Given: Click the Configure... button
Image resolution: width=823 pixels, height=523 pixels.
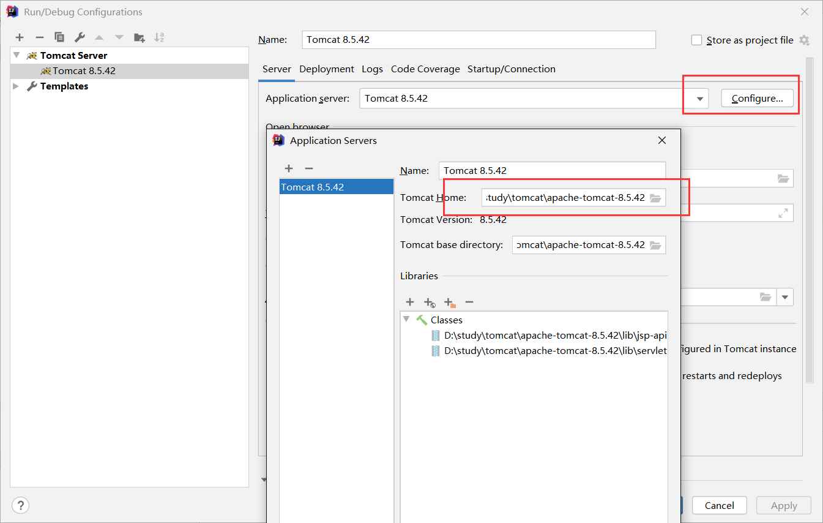Looking at the screenshot, I should click(757, 99).
